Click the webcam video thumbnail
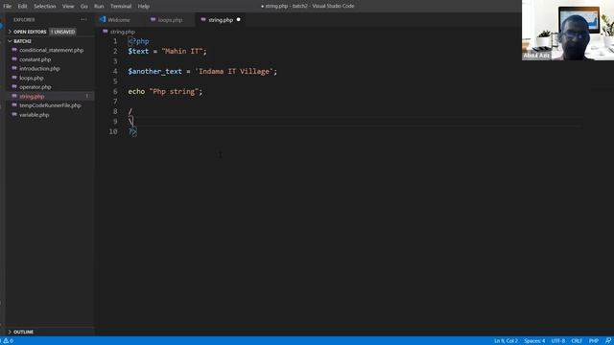The image size is (614, 345). [x=568, y=30]
